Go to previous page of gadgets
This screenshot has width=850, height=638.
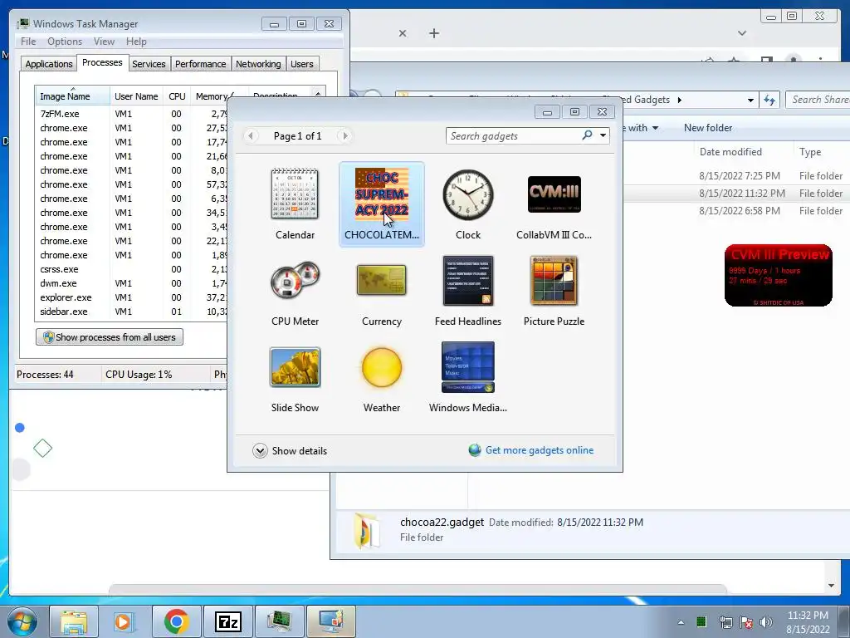[251, 135]
